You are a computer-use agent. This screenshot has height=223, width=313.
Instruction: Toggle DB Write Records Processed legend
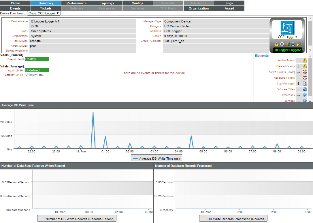[x=233, y=219]
